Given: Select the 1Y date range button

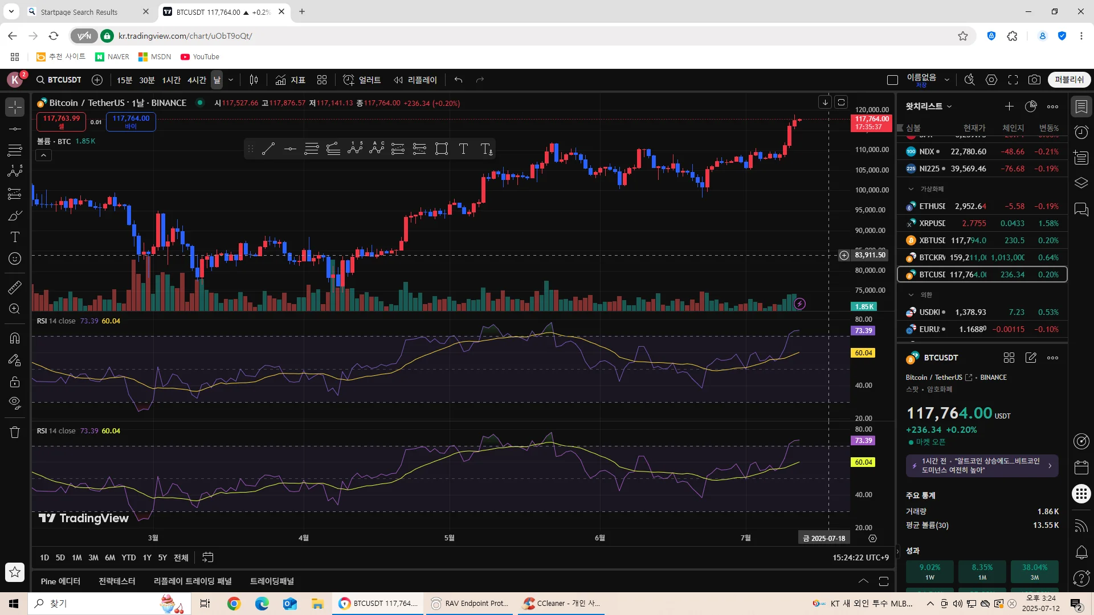Looking at the screenshot, I should click(x=147, y=557).
